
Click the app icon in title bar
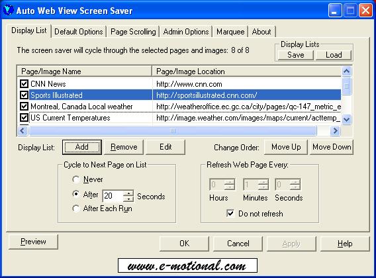point(9,11)
